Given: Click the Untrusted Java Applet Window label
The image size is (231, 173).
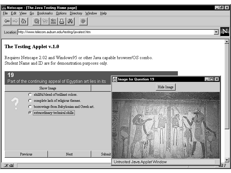Looking at the screenshot, I should coord(140,162).
